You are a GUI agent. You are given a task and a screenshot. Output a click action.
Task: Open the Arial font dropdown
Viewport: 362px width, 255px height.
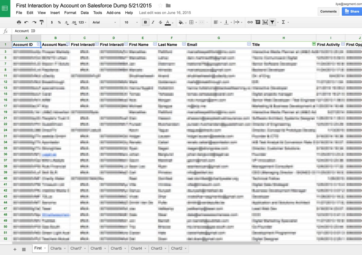(x=104, y=22)
